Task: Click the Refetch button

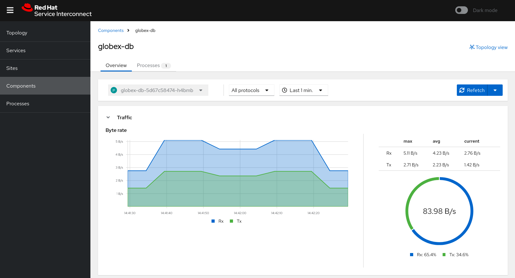Action: pos(472,90)
